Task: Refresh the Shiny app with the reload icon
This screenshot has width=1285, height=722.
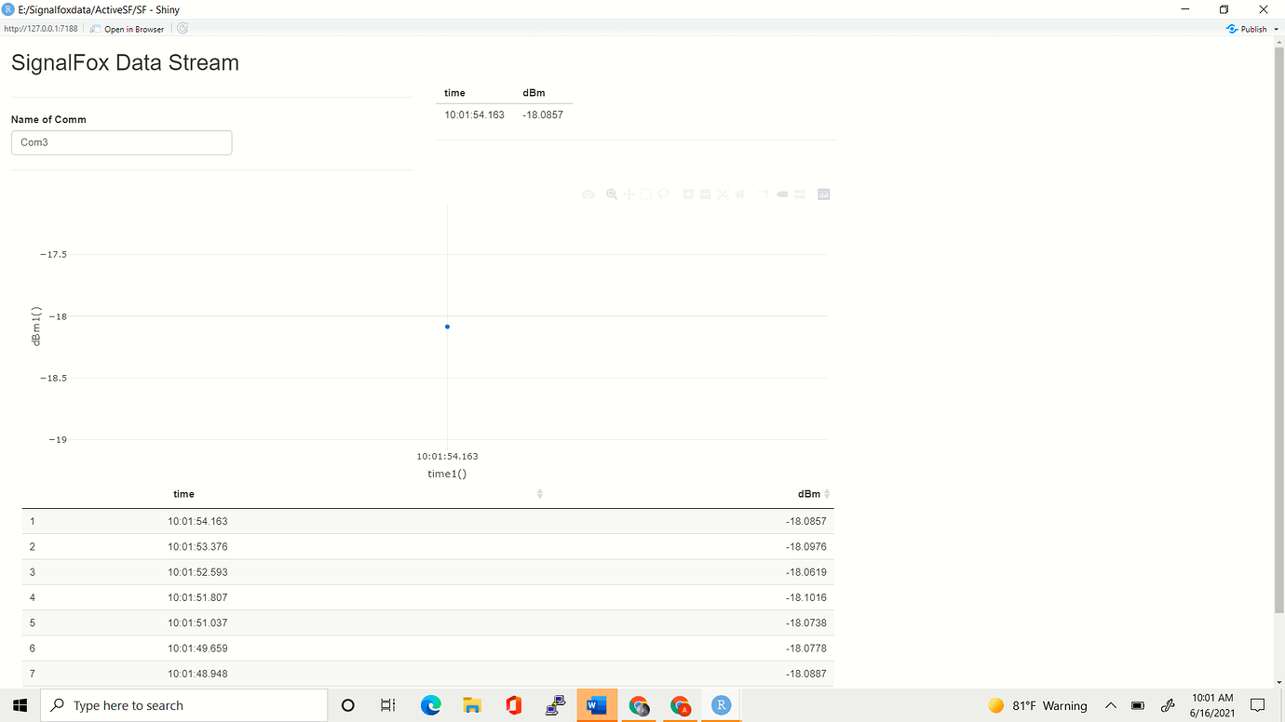Action: pyautogui.click(x=182, y=28)
